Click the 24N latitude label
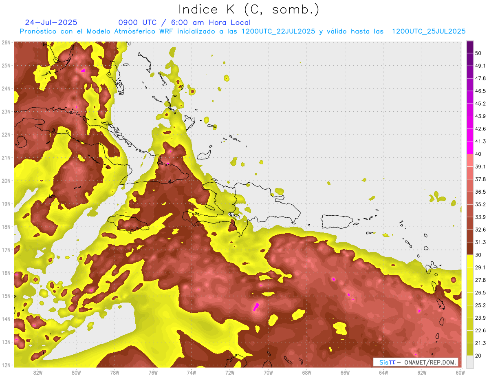Screen dimensions: 489x378 6,88
